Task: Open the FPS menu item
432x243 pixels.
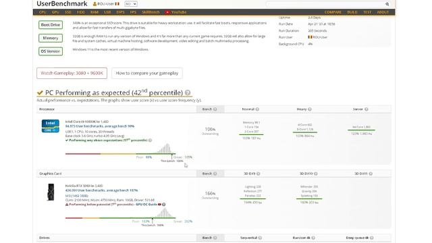Action: 133,12
